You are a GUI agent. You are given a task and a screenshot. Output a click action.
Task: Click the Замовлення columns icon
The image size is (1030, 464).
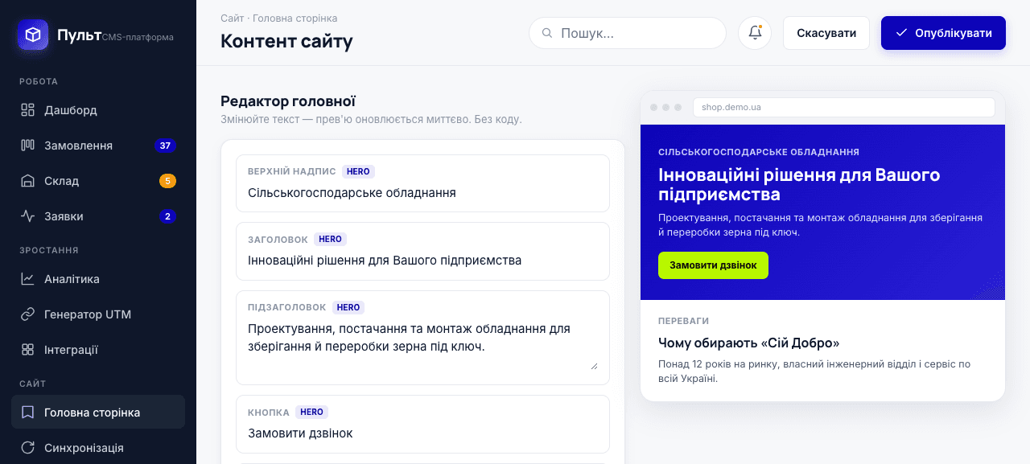[27, 146]
